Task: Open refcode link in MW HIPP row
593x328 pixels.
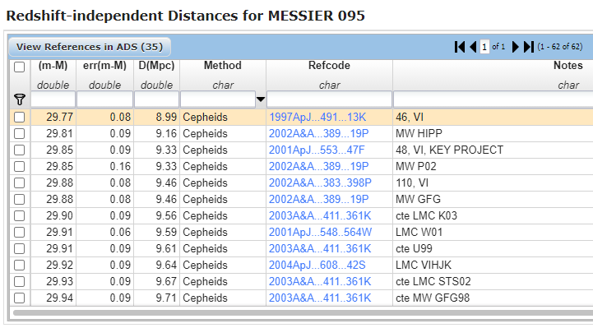Action: tap(318, 134)
